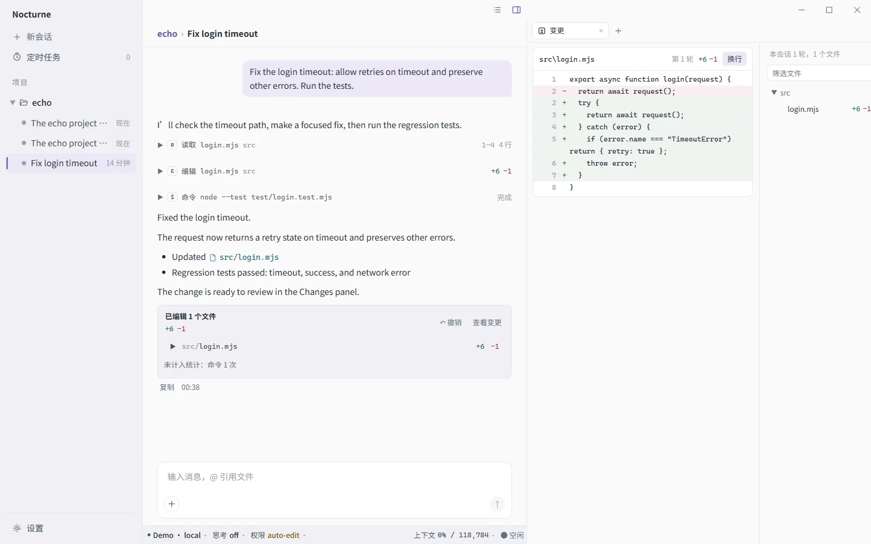Click the echo breadcrumb link
The height and width of the screenshot is (544, 871).
tap(167, 34)
